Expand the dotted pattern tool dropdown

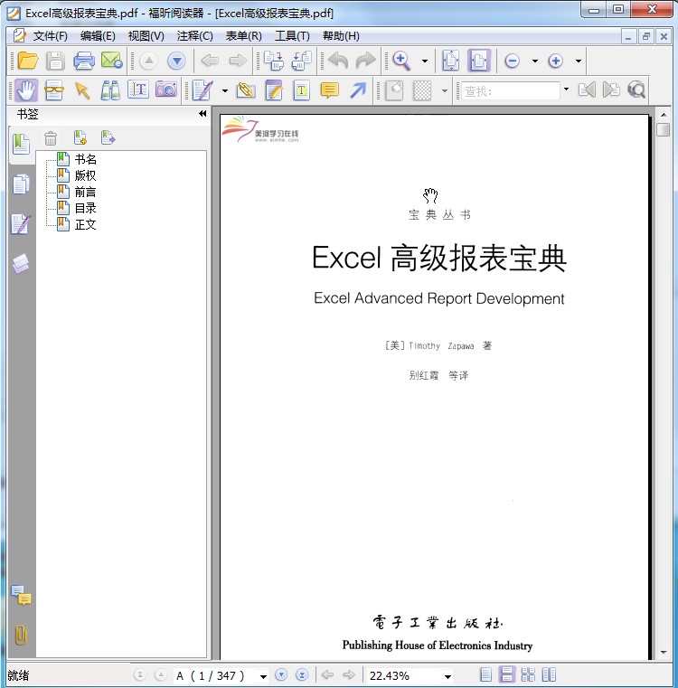click(444, 90)
